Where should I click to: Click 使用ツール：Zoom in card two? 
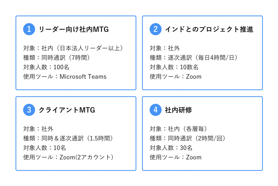click(176, 77)
